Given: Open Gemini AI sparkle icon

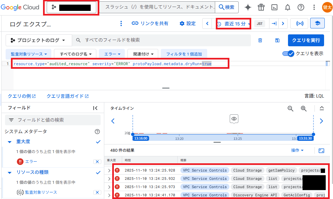Looking at the screenshot, I should [x=248, y=7].
